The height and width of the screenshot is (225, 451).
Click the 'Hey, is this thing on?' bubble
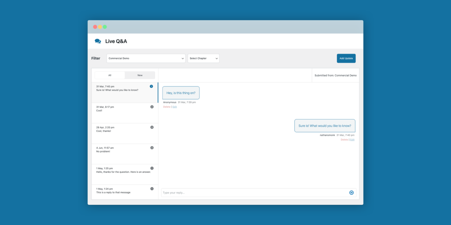click(x=181, y=93)
